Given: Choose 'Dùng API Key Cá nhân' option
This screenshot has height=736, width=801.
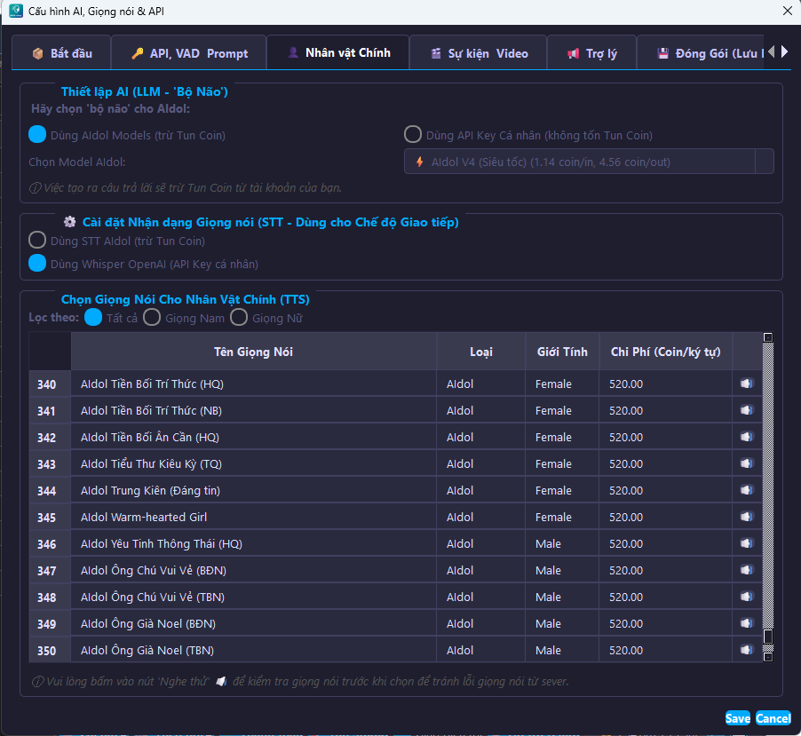Looking at the screenshot, I should [x=413, y=134].
